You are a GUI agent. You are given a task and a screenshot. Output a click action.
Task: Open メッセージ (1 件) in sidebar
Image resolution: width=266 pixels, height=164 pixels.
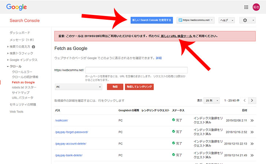pyautogui.click(x=22, y=40)
